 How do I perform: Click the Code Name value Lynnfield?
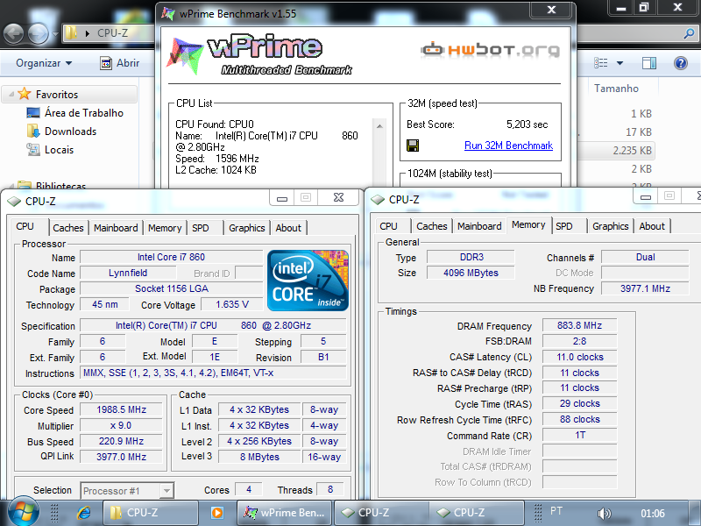click(x=128, y=273)
